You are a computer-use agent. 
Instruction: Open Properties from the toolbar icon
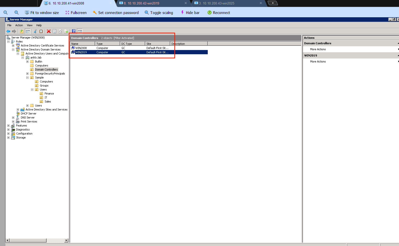[x=55, y=31]
